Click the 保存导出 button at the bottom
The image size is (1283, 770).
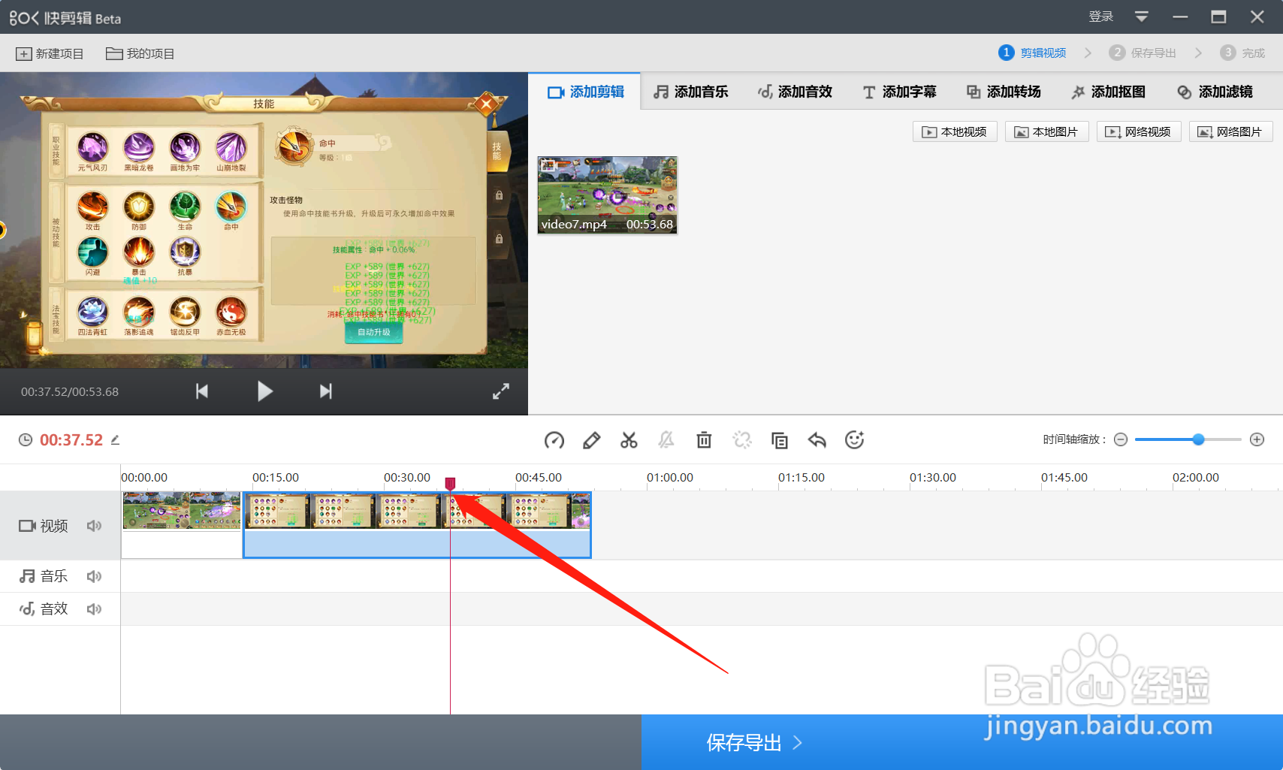[744, 742]
